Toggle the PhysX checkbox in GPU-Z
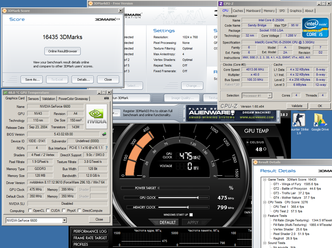Viewport: 332px width, 248px height. tap(64, 211)
